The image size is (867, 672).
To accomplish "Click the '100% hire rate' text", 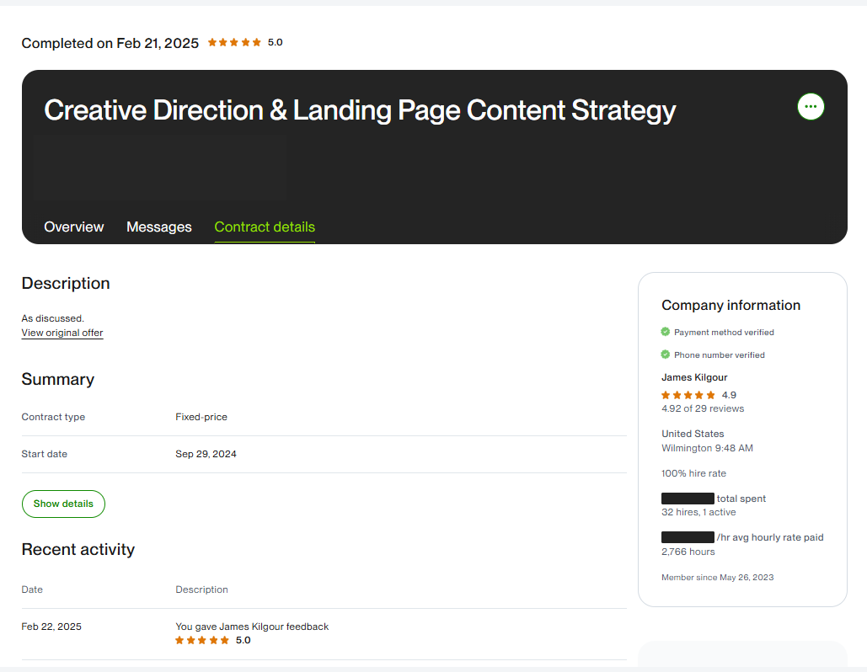I will (694, 473).
